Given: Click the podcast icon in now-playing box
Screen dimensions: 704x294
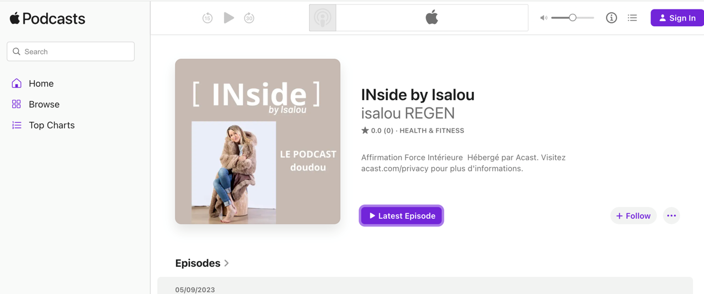Looking at the screenshot, I should click(322, 18).
